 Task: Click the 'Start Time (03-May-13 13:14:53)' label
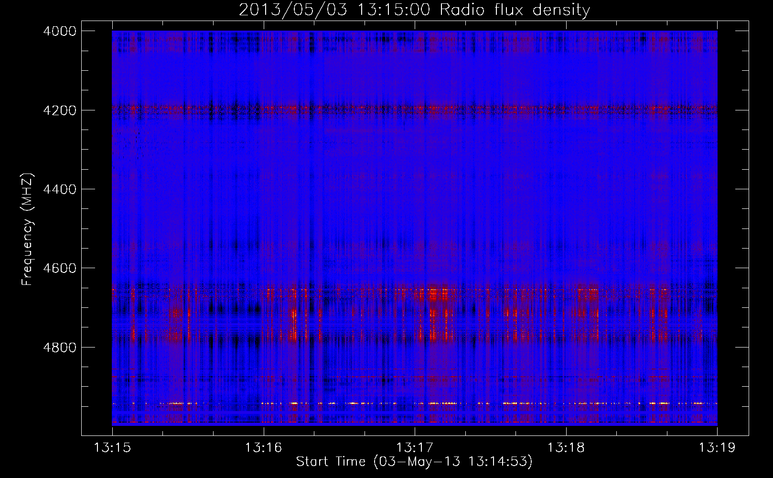coord(414,462)
